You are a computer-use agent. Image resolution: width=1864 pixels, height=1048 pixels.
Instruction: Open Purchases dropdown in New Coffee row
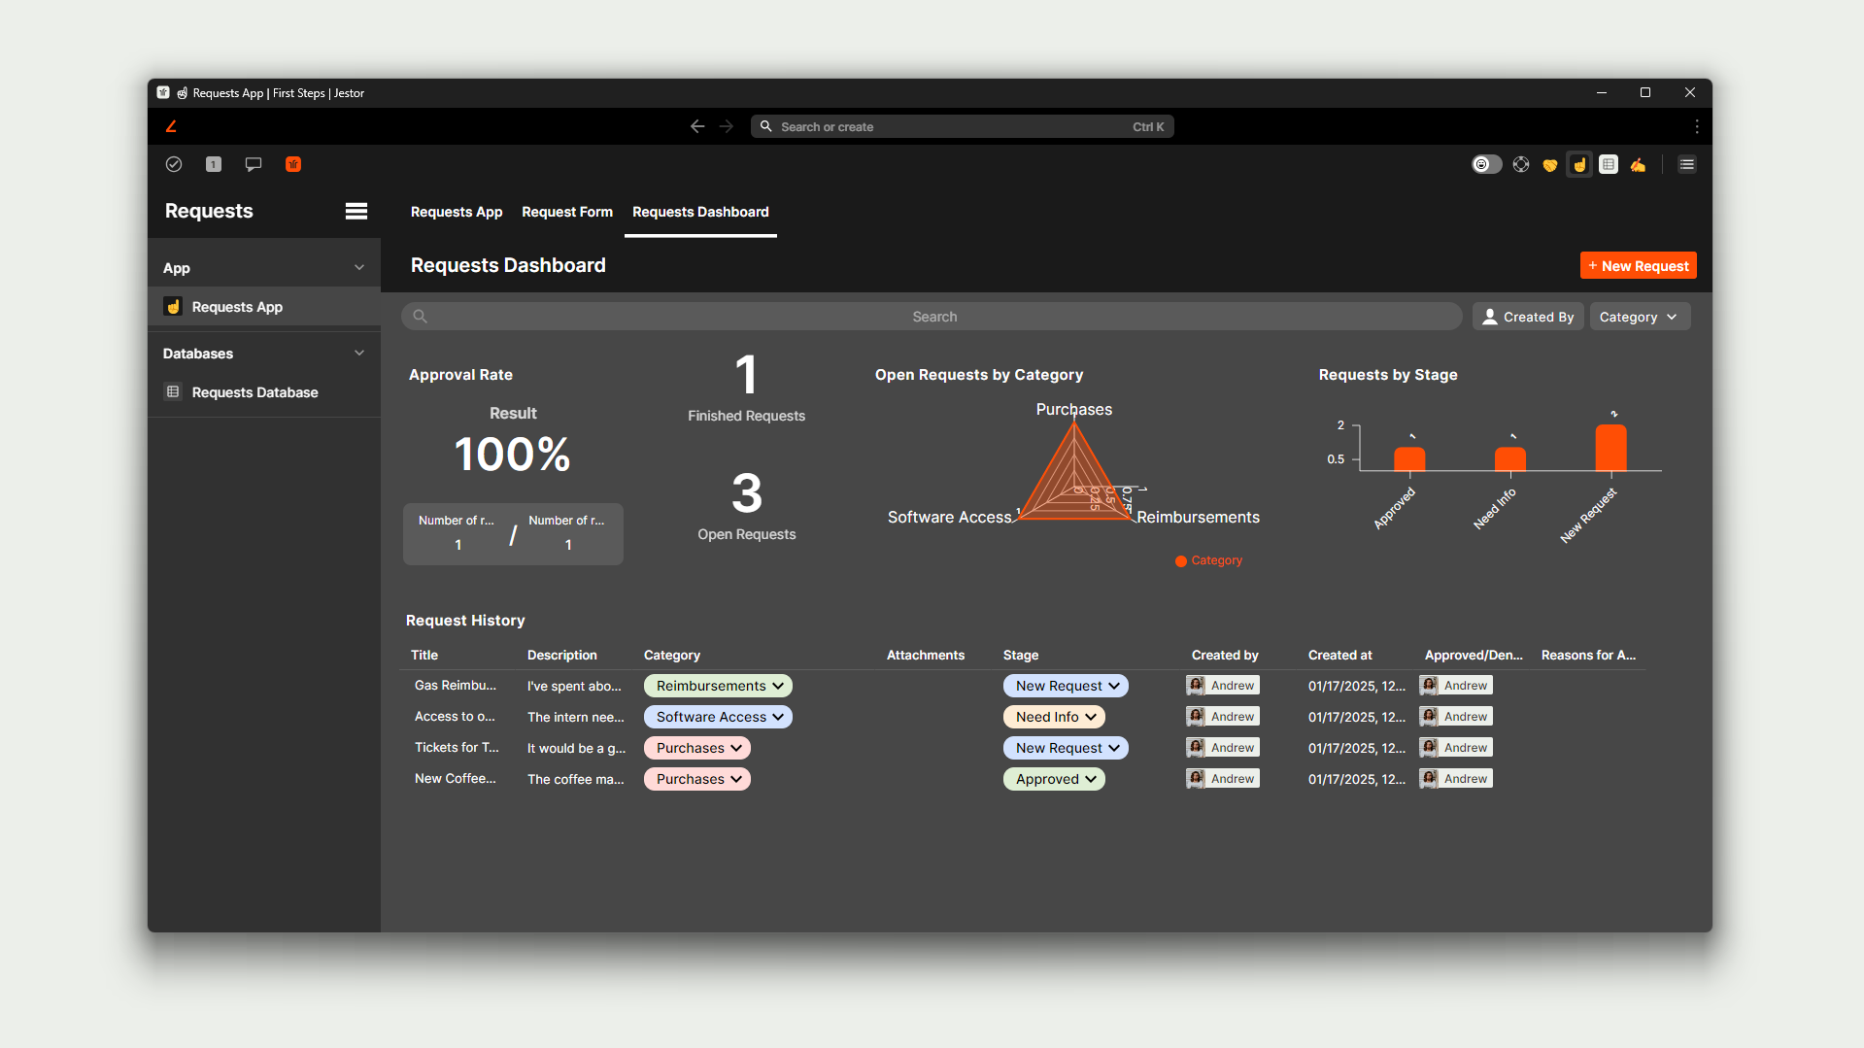click(x=696, y=779)
